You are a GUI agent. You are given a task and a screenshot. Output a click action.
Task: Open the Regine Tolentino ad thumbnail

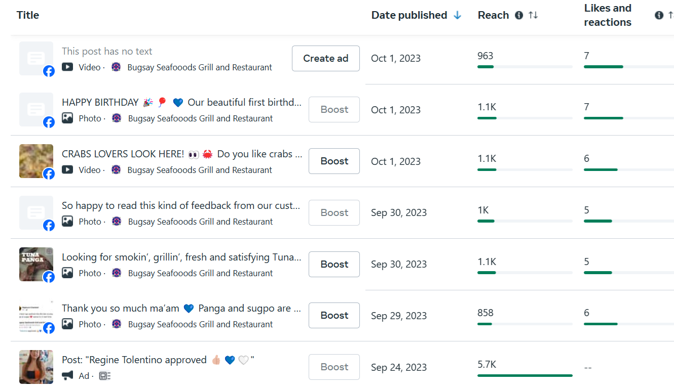tap(36, 367)
